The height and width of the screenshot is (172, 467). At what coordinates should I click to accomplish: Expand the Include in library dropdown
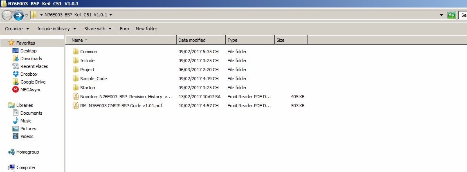[x=56, y=29]
